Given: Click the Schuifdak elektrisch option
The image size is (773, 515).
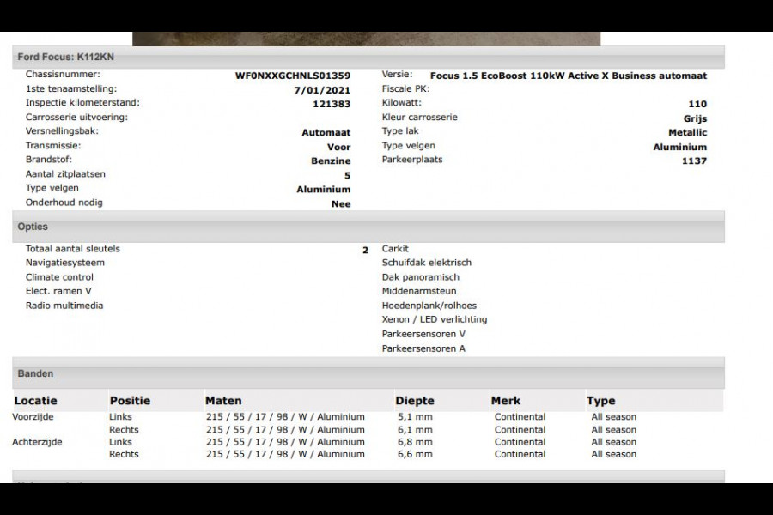Looking at the screenshot, I should [x=427, y=263].
